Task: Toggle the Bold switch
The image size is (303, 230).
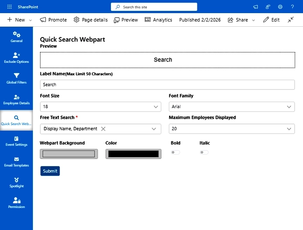Action: tap(175, 152)
